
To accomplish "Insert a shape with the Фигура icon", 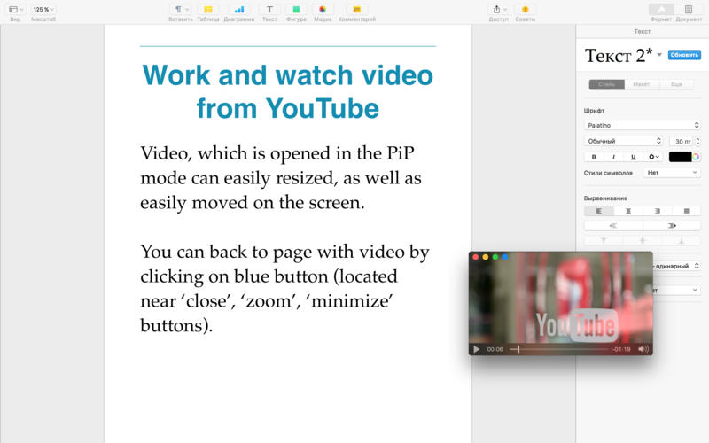I will (296, 10).
